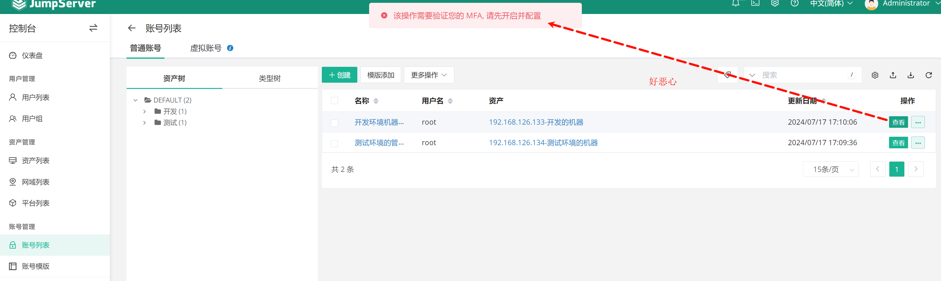Click the green 创建 button
The width and height of the screenshot is (941, 281).
(339, 75)
